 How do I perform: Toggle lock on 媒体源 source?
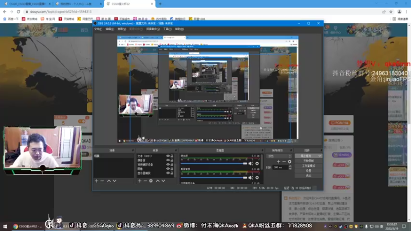pyautogui.click(x=172, y=160)
